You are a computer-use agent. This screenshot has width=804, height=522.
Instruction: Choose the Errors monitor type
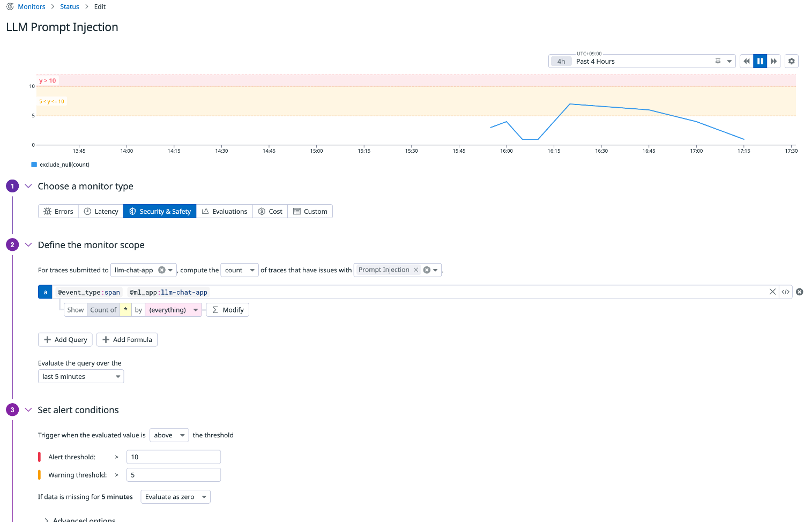point(58,212)
